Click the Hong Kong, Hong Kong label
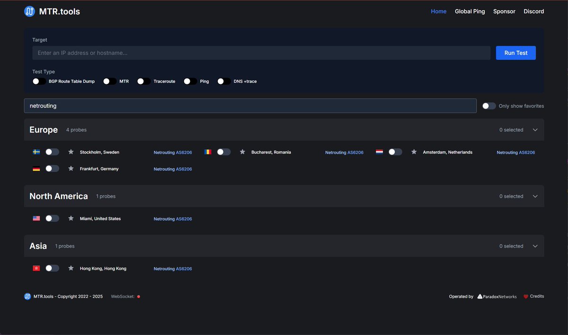 pos(103,268)
